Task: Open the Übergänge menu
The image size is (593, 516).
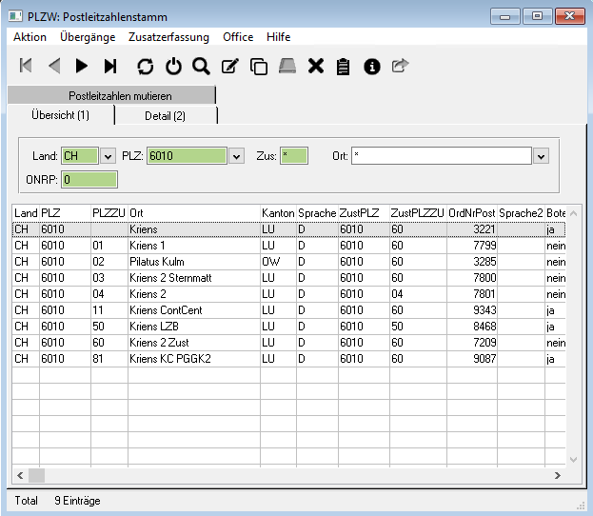Action: [88, 37]
